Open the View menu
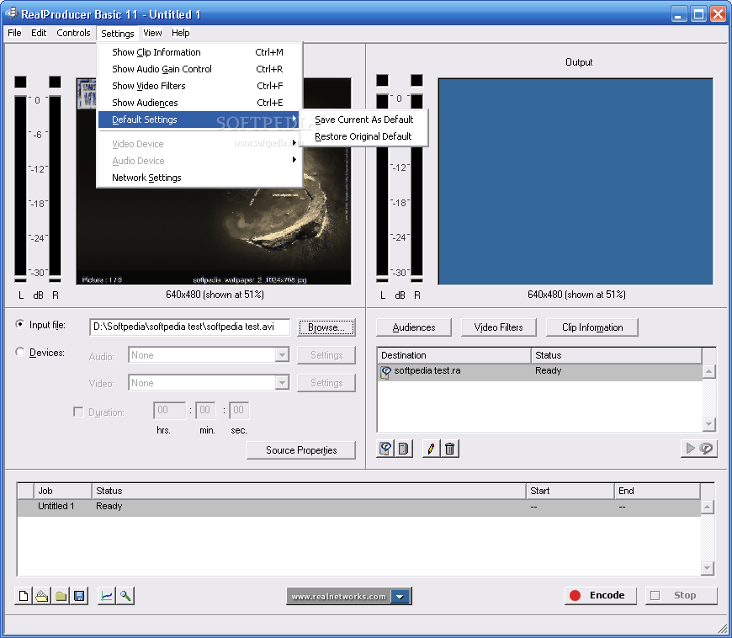732x638 pixels. point(152,33)
